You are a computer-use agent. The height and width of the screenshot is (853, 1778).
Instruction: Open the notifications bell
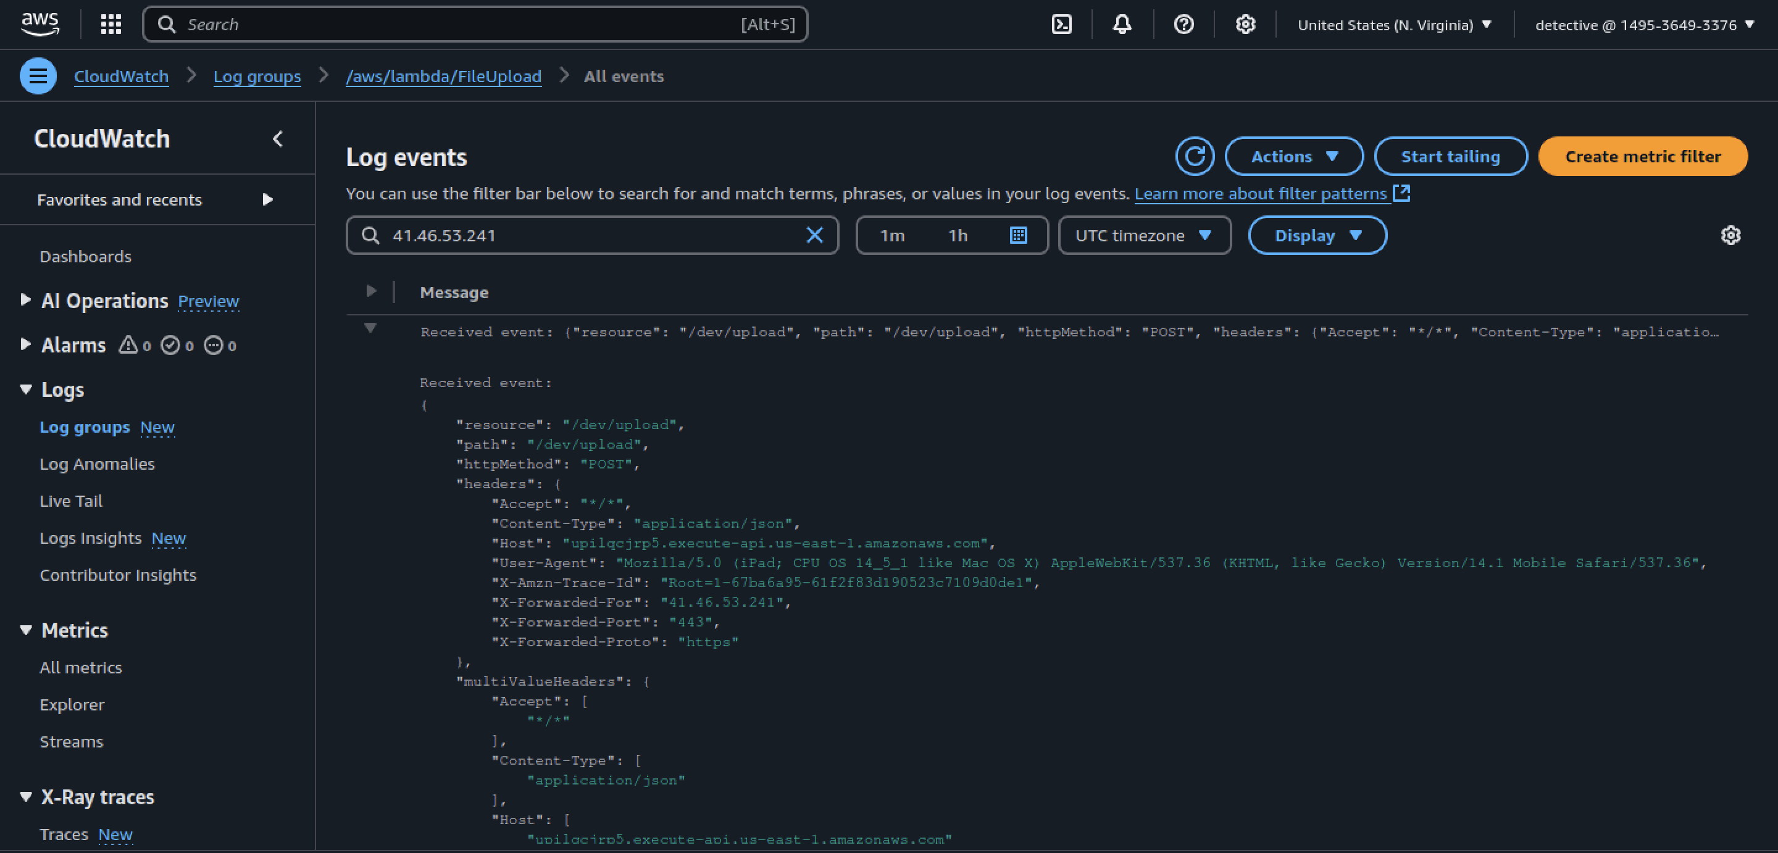(1122, 25)
